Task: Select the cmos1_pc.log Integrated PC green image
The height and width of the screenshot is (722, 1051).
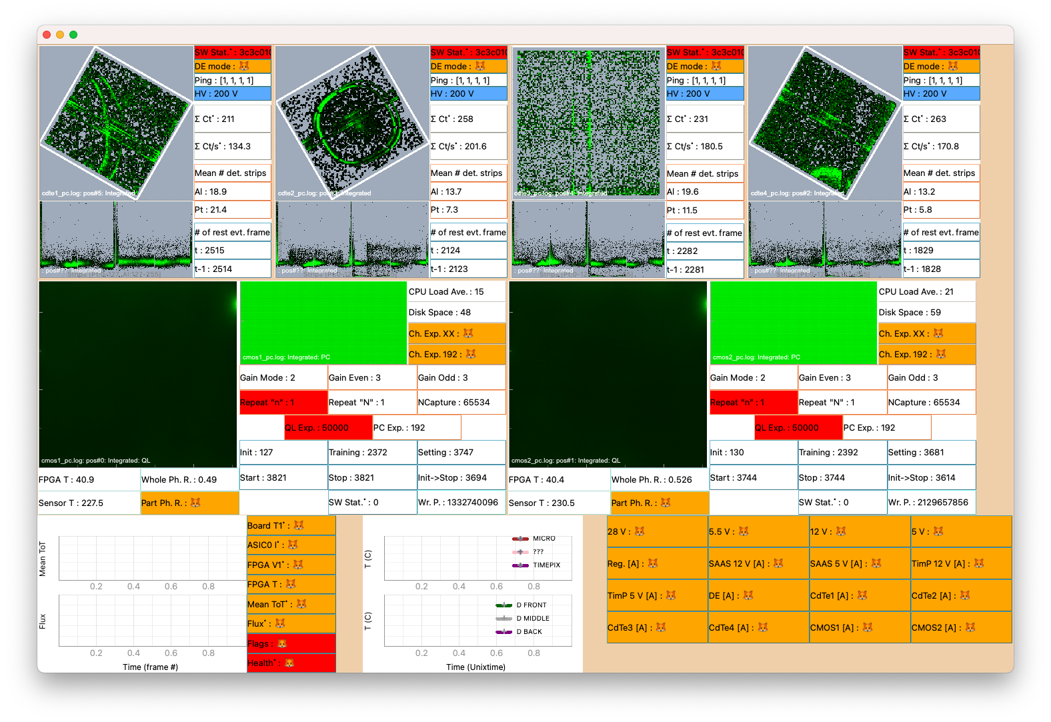Action: tap(323, 323)
